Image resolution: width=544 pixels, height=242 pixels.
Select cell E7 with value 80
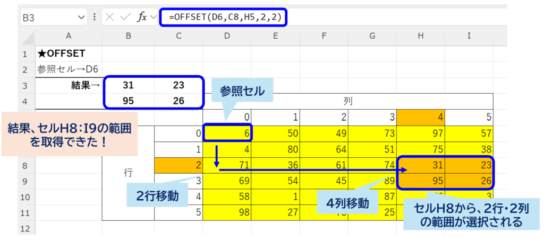(276, 149)
